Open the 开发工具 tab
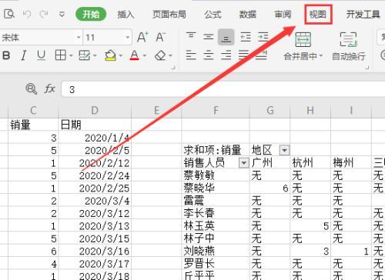385x280 pixels. [363, 15]
